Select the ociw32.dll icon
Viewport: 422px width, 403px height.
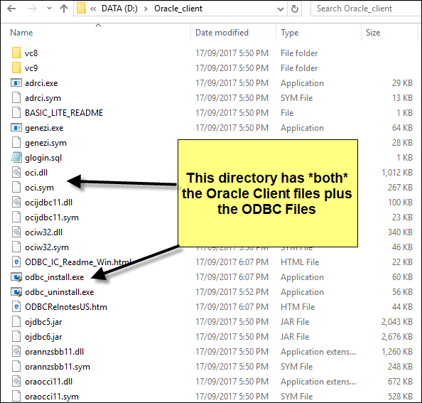tap(16, 232)
